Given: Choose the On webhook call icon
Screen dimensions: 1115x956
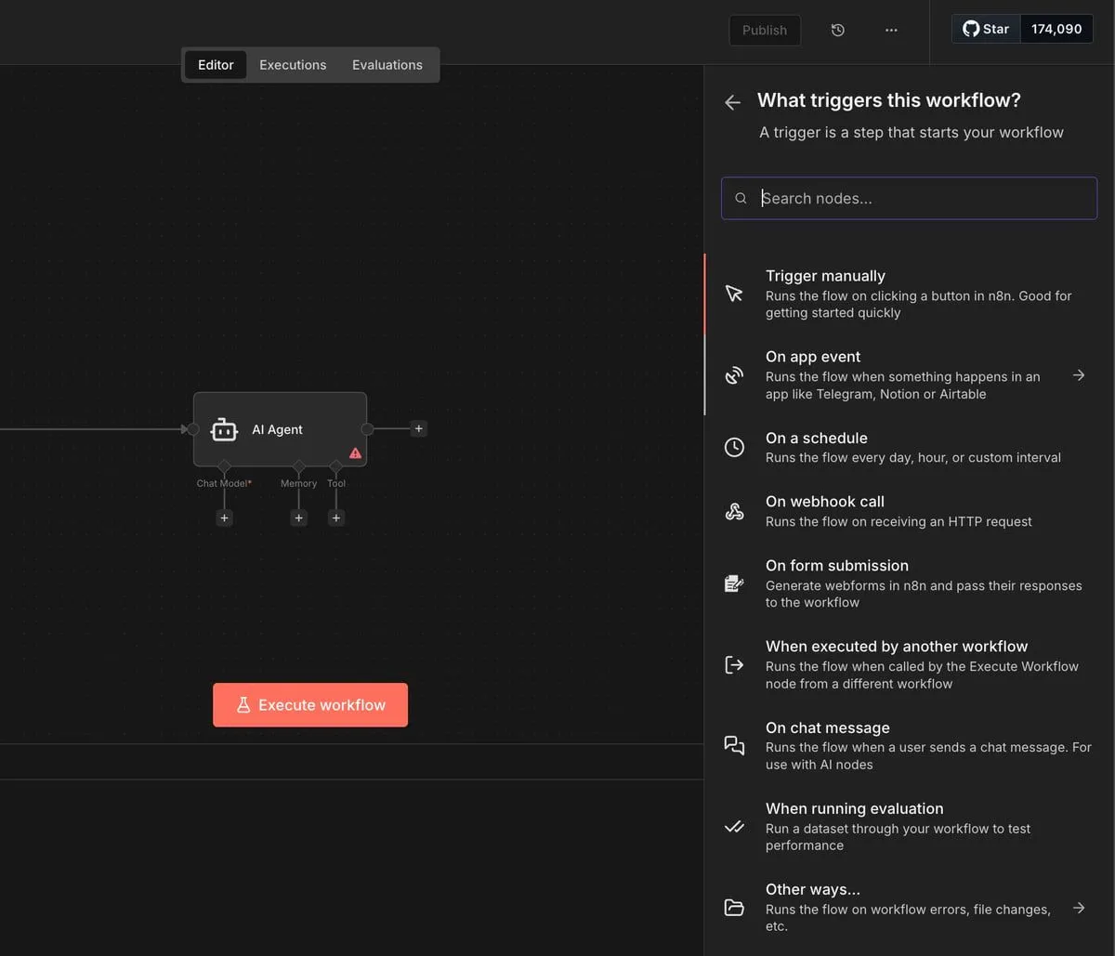Looking at the screenshot, I should point(734,511).
